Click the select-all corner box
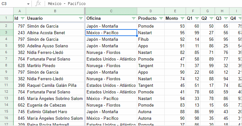This screenshot has width=242, height=126. pyautogui.click(x=7, y=11)
